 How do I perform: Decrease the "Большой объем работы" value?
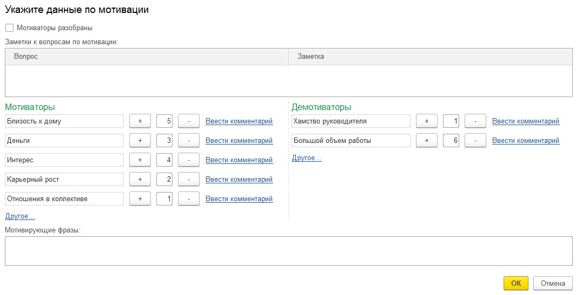pos(475,141)
